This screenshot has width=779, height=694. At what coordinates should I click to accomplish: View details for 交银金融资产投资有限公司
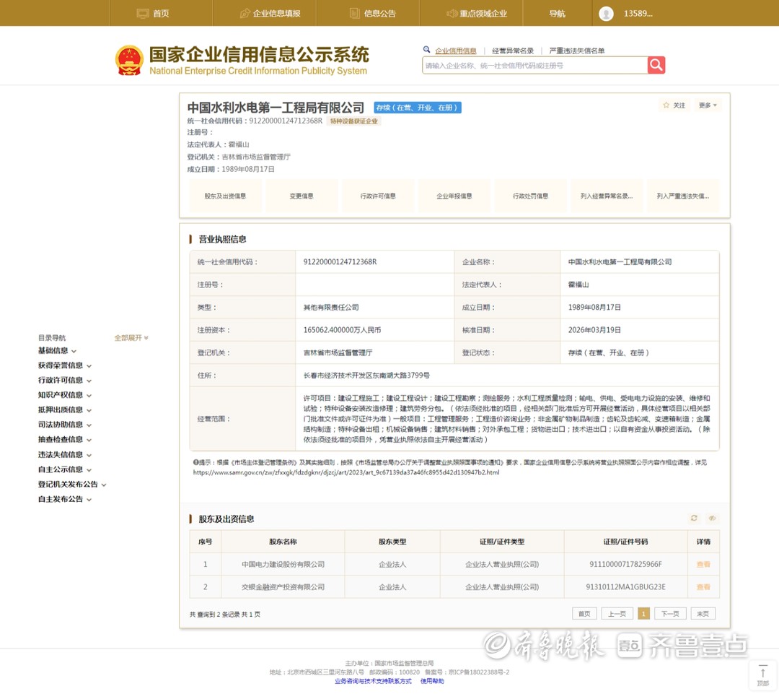coord(703,587)
